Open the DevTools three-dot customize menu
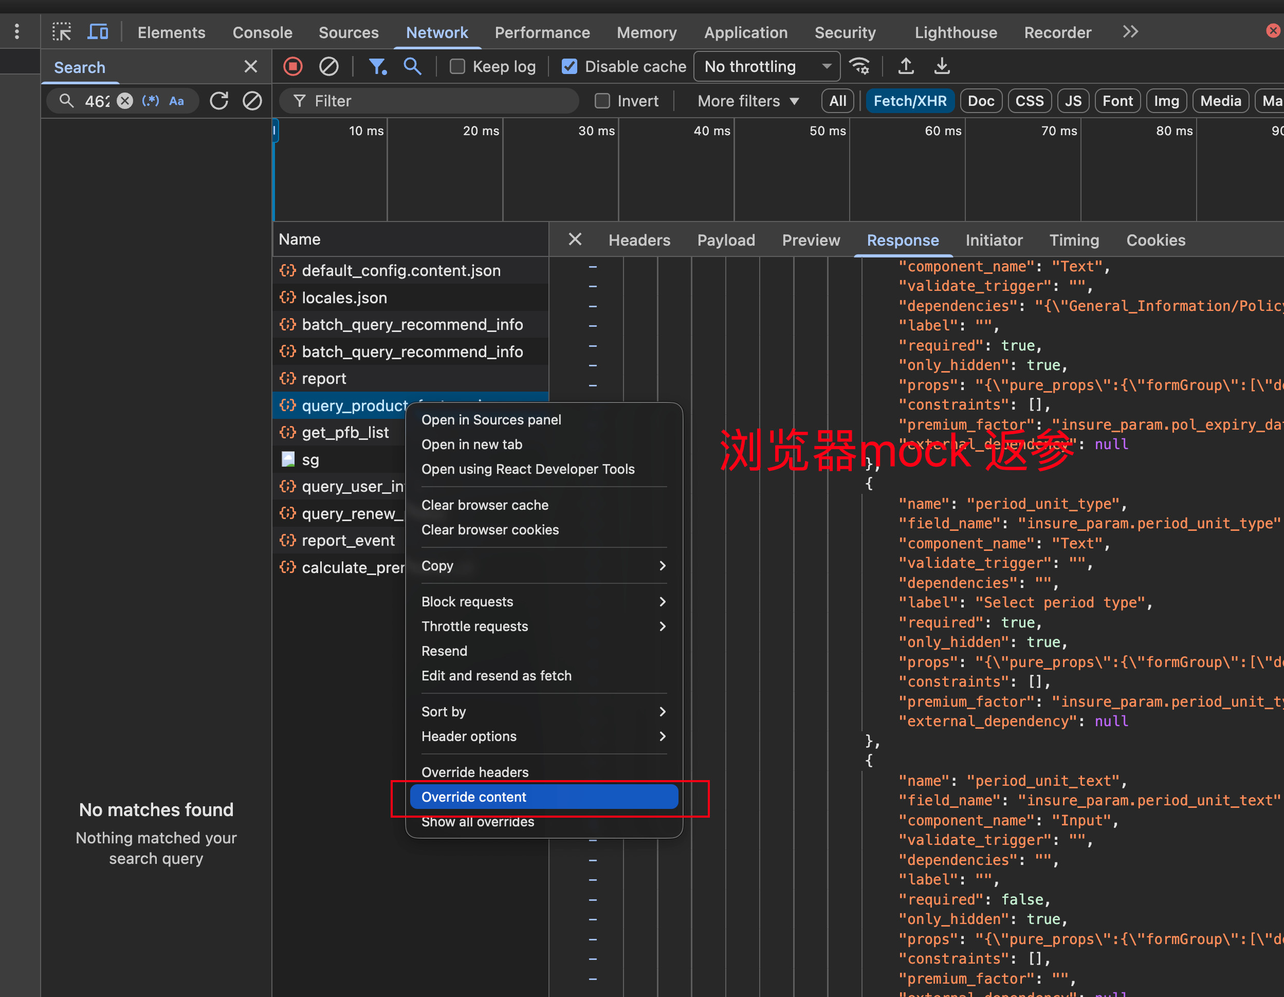The width and height of the screenshot is (1284, 997). point(17,32)
